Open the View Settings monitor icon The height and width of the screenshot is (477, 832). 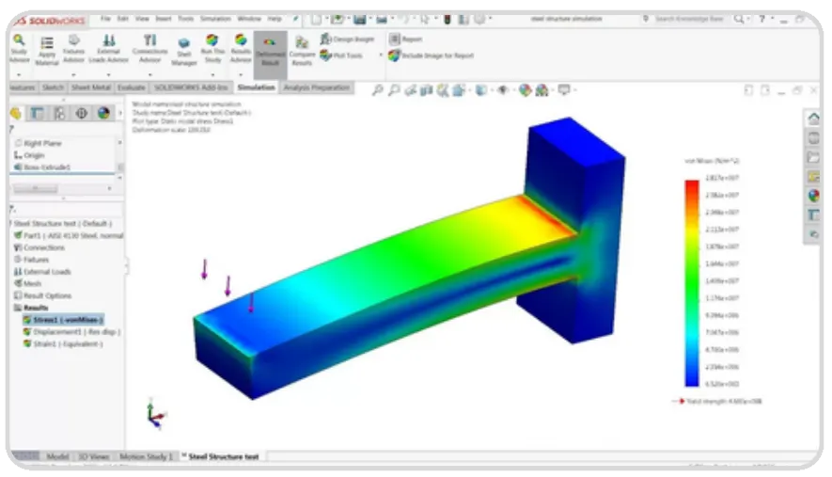(x=564, y=89)
